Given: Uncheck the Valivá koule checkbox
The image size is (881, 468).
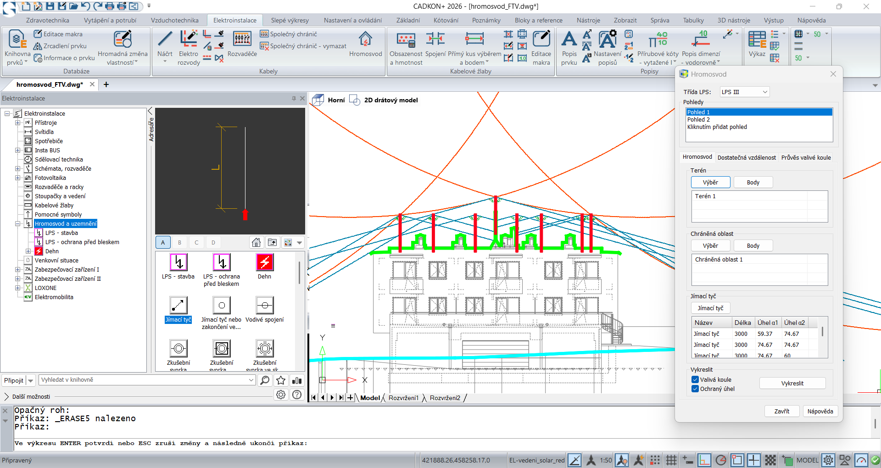Looking at the screenshot, I should (x=695, y=379).
